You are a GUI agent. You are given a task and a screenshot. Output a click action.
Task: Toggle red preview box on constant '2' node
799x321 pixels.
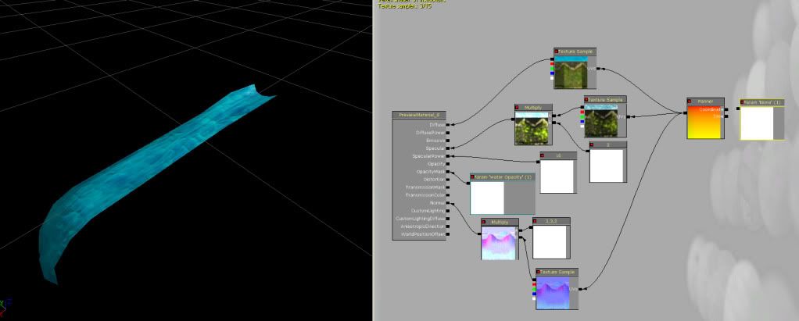(x=592, y=145)
